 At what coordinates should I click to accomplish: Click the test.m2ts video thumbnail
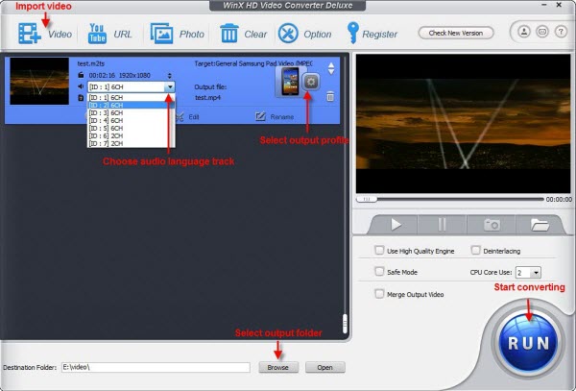point(39,82)
